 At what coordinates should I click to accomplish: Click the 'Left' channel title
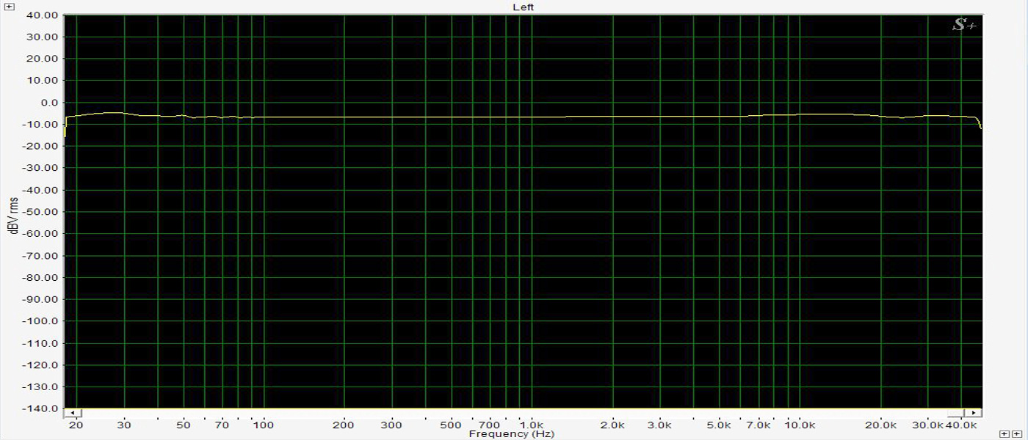pyautogui.click(x=524, y=7)
